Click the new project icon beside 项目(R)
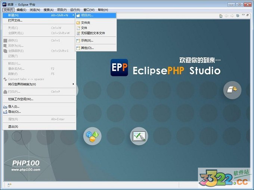The width and height of the screenshot is (254, 190). click(78, 16)
